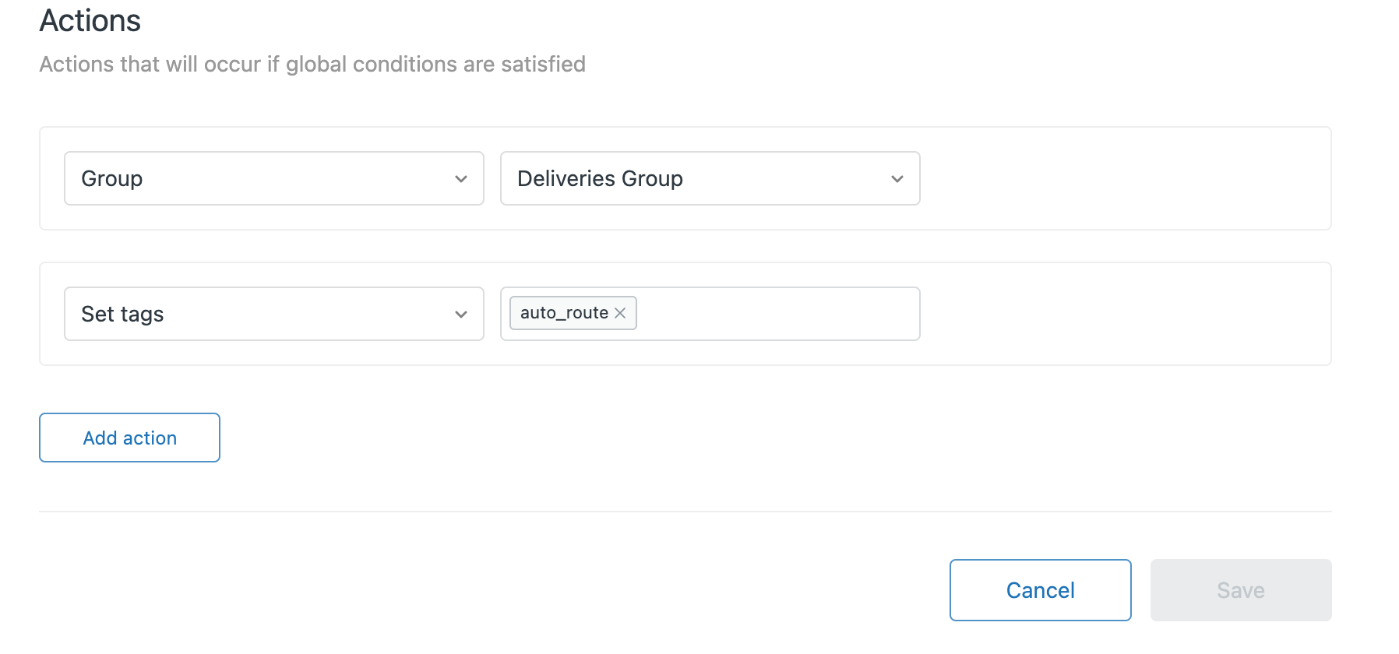
Task: Click the Add action button
Action: coord(129,438)
